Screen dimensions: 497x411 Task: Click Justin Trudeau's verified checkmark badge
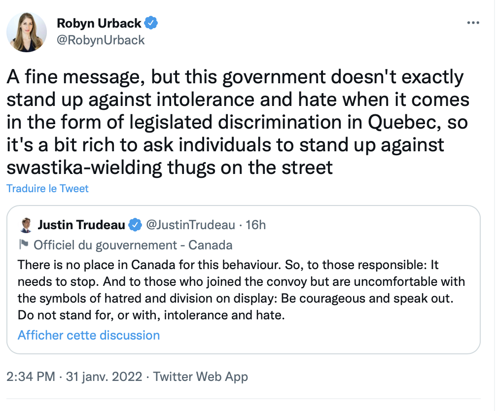click(x=135, y=225)
